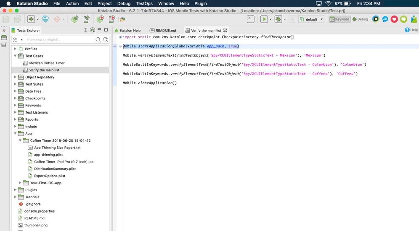Expand the Keywords folder
419x231 pixels.
click(x=15, y=105)
